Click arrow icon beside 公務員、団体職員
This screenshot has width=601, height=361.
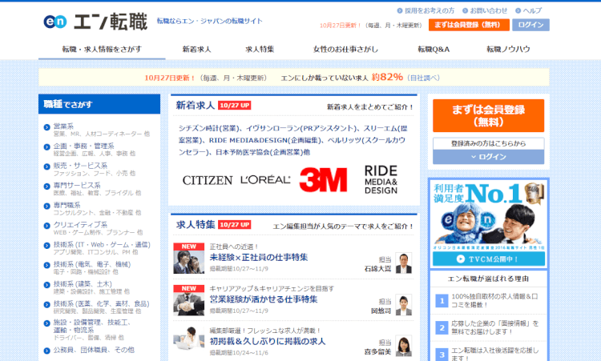(47, 351)
